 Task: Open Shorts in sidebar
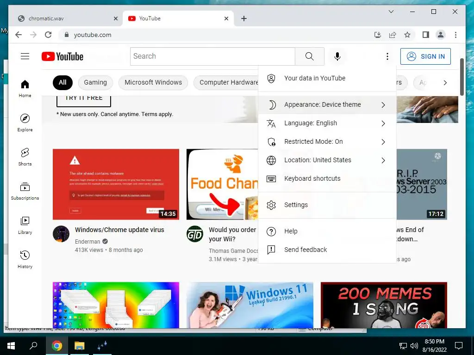pos(25,157)
